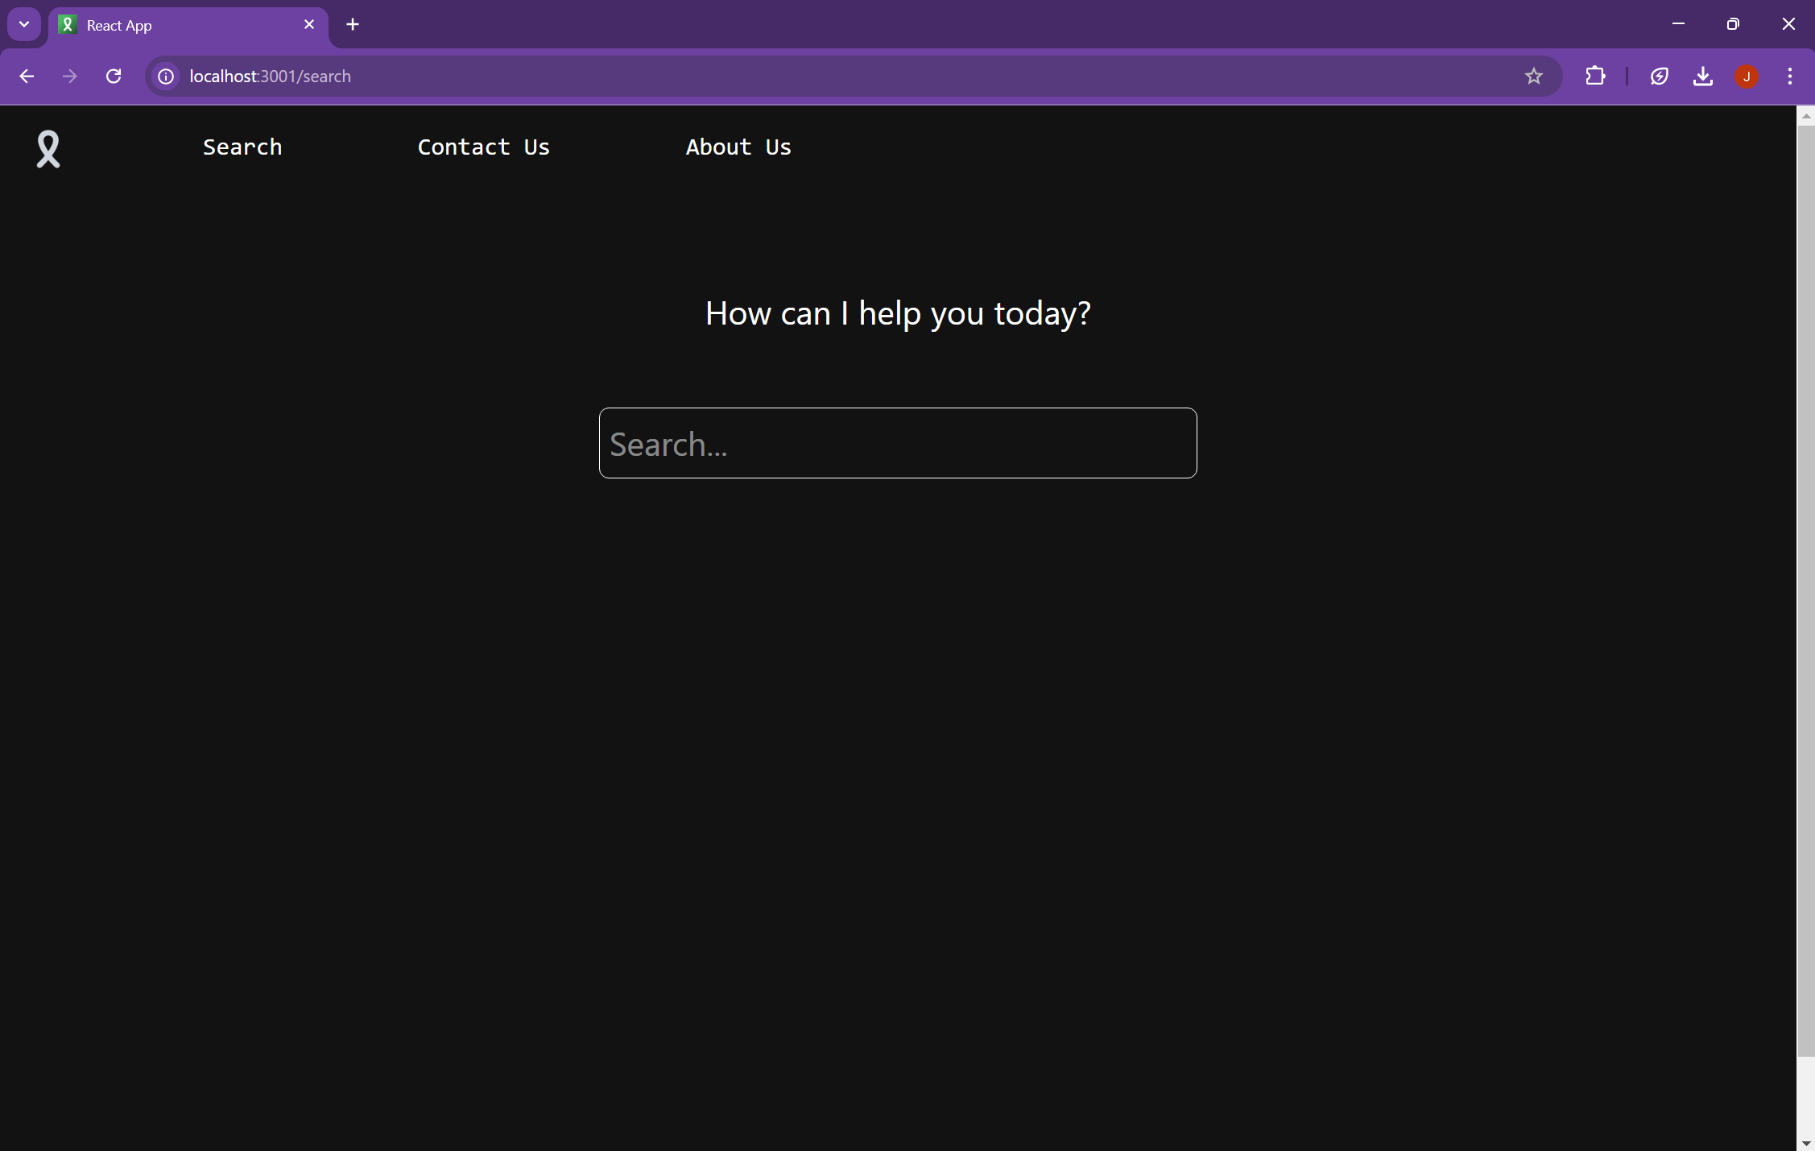Open the profile avatar J
The image size is (1815, 1151).
tap(1746, 77)
